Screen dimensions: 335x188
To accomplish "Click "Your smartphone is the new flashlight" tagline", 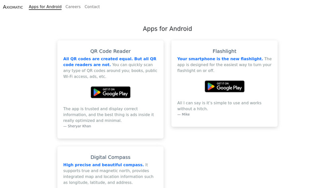I will (220, 59).
